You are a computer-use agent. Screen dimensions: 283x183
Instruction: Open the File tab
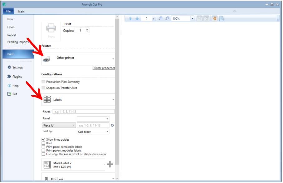coord(8,11)
